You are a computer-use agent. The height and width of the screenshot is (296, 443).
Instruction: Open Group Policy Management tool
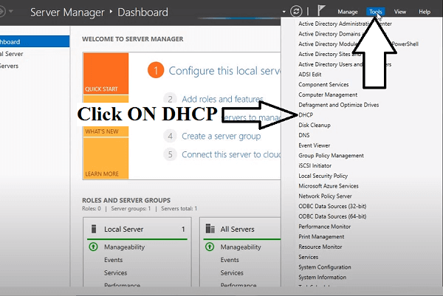click(331, 156)
